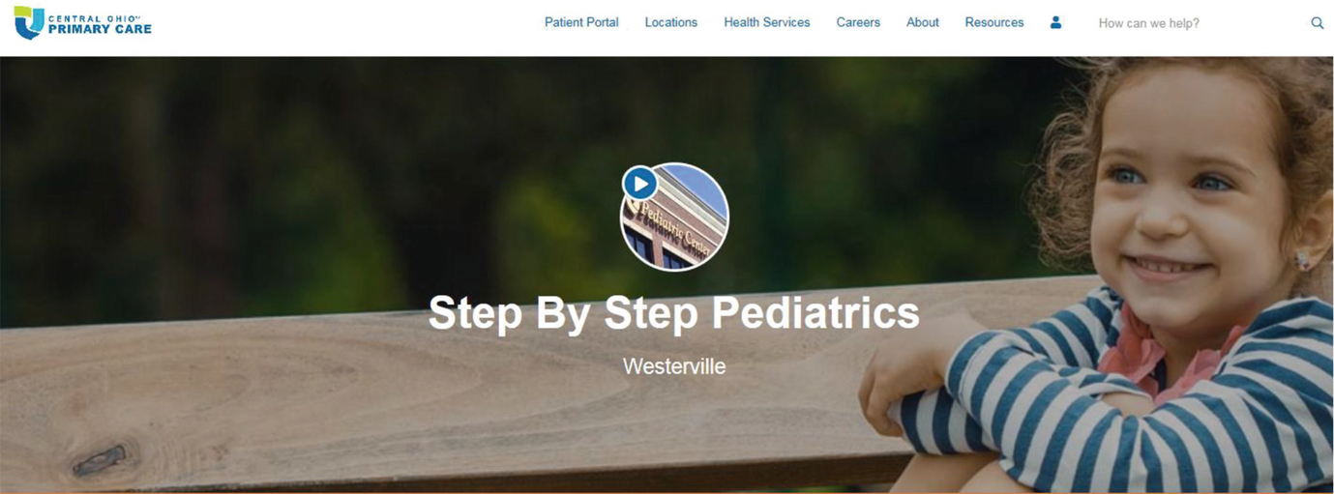Viewport: 1334px width, 494px height.
Task: Expand the About menu
Action: [x=923, y=22]
